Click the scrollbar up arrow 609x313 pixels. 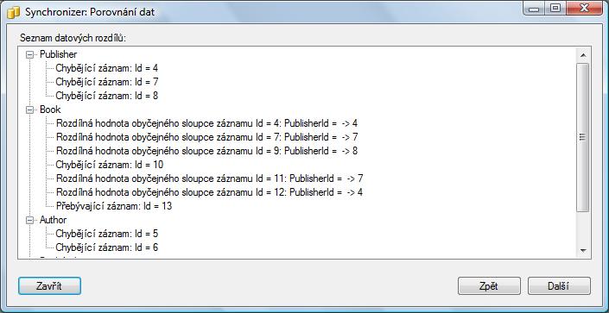coord(582,55)
